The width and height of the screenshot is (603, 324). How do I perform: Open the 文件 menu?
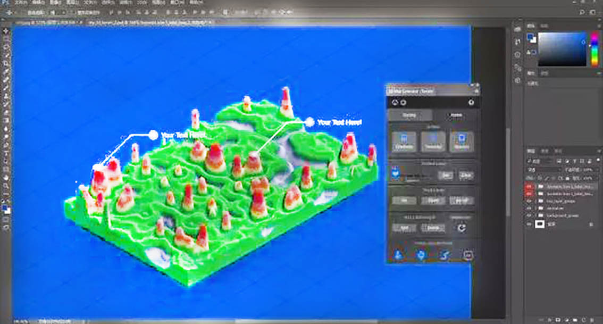coord(21,2)
